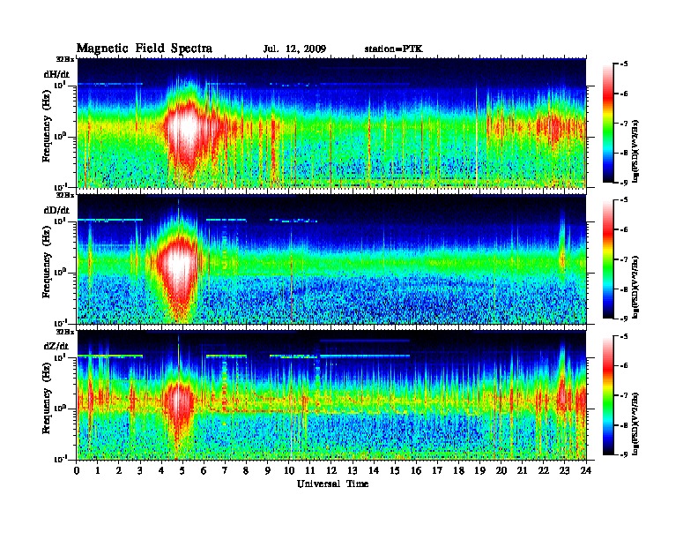698x540 pixels.
Task: Click the dZ/dt panel label
Action: click(x=56, y=346)
